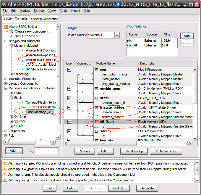Select the Nios II Processor library item

click(26, 36)
